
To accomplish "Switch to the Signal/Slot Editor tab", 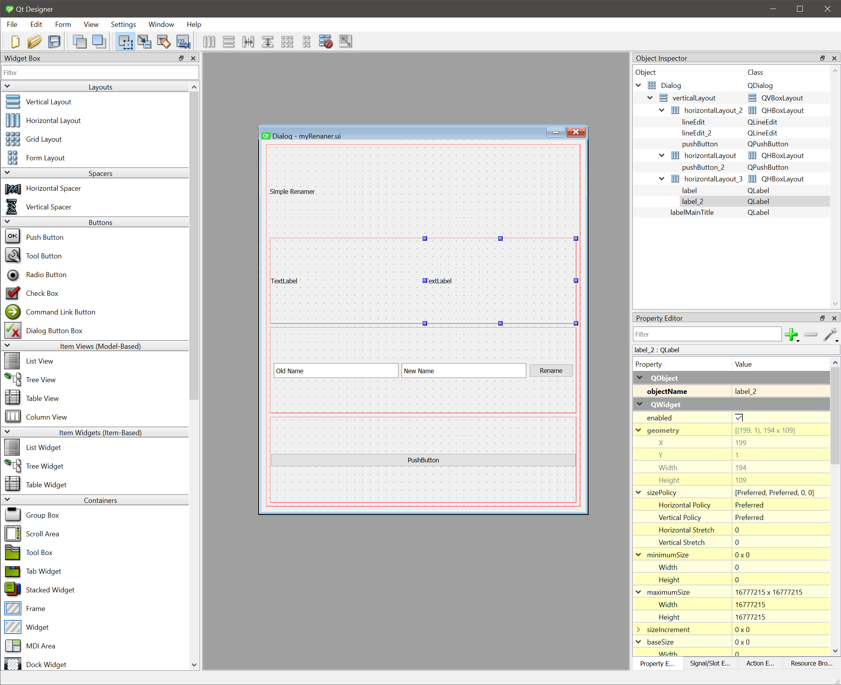I will point(709,663).
